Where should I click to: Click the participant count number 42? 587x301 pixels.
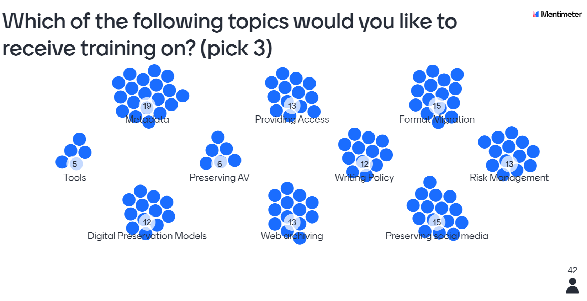pyautogui.click(x=572, y=270)
